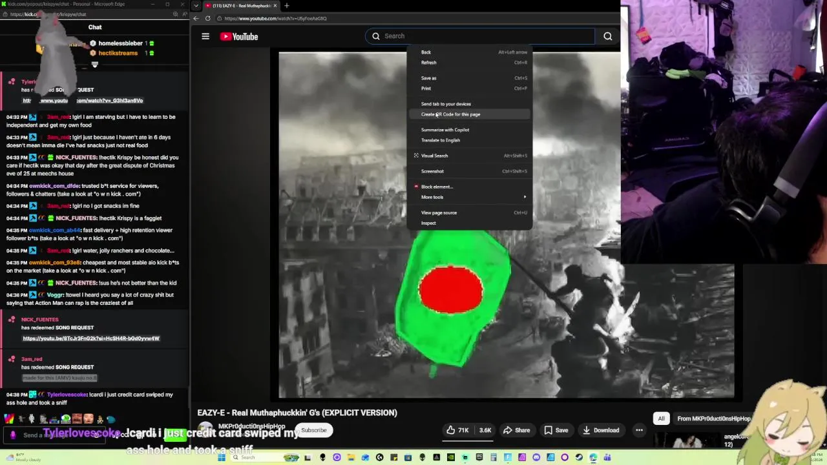Share the EAZY-E video
This screenshot has height=465, width=827.
click(x=516, y=430)
